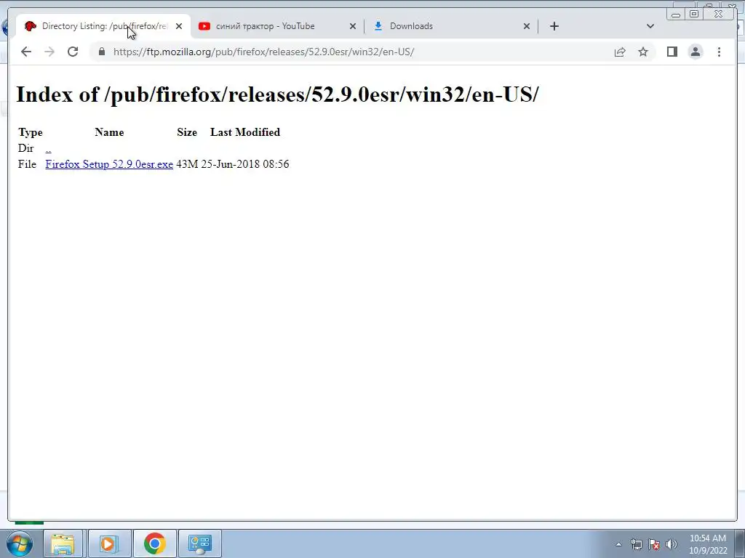Expand the tab search chevron
Screen dimensions: 745x558
point(650,26)
